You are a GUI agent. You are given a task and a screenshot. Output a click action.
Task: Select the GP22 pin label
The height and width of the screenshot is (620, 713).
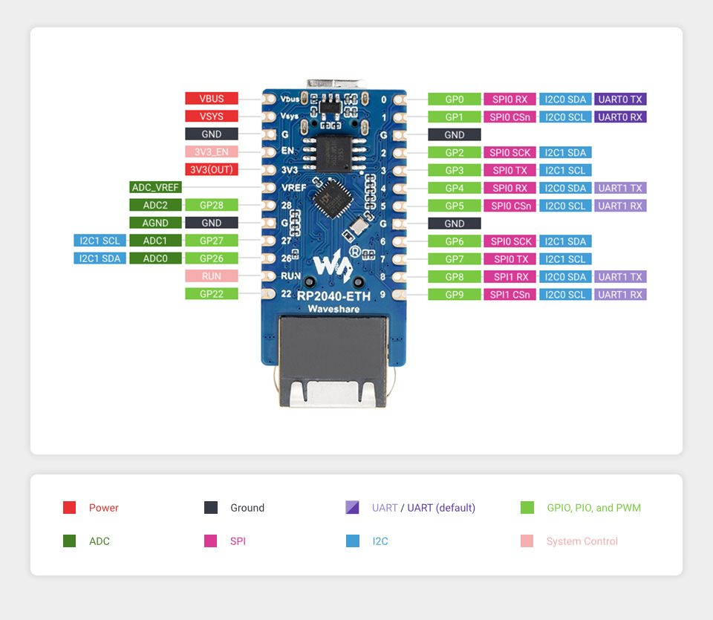(x=212, y=294)
